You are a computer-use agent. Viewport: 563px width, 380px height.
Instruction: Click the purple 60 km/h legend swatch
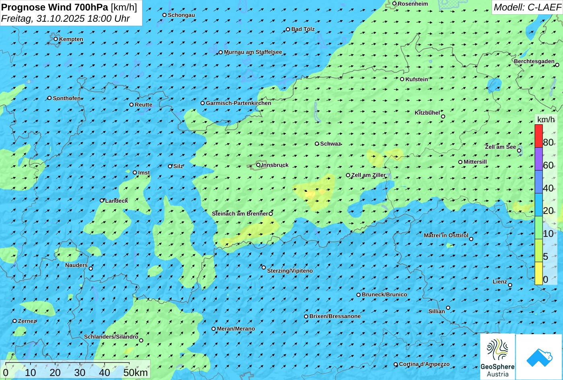pyautogui.click(x=538, y=159)
